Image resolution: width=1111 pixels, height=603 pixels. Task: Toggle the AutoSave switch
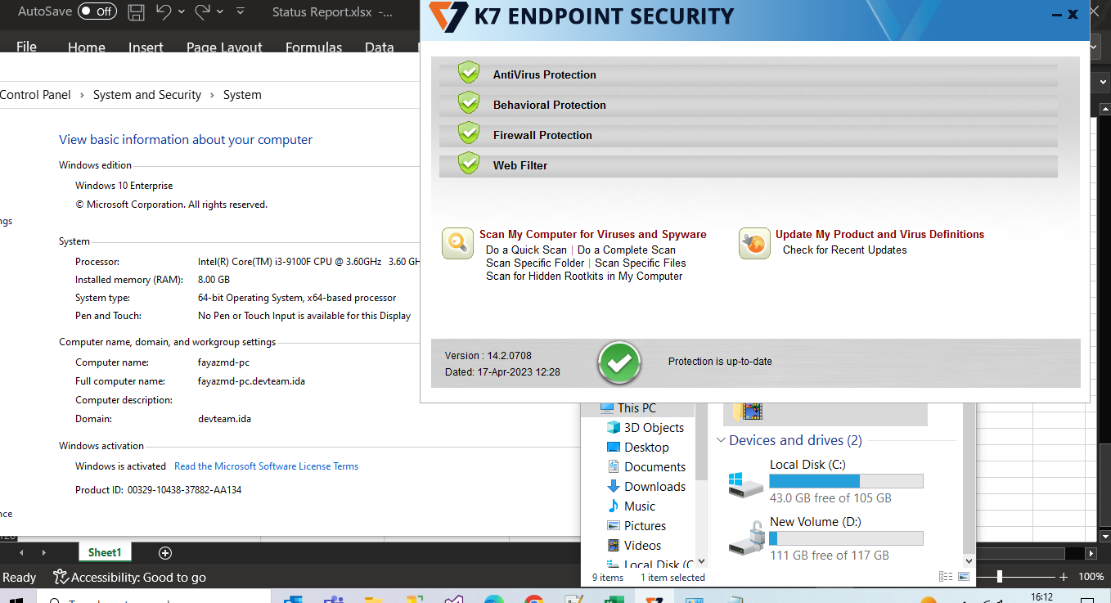pyautogui.click(x=97, y=11)
